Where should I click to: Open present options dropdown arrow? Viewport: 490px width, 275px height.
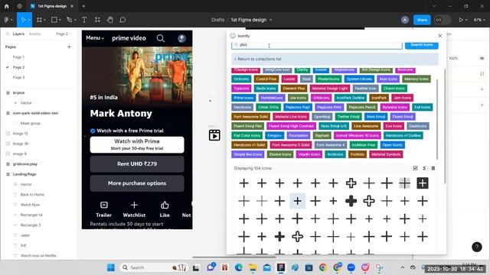[x=466, y=20]
